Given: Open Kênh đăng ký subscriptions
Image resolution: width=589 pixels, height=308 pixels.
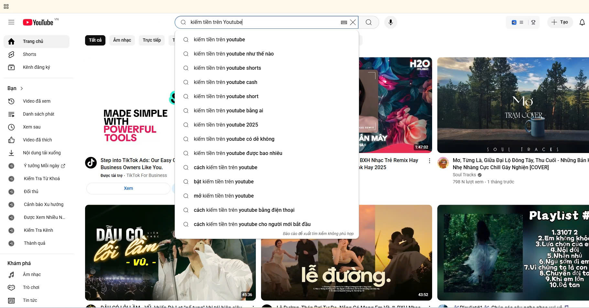Looking at the screenshot, I should coord(37,67).
